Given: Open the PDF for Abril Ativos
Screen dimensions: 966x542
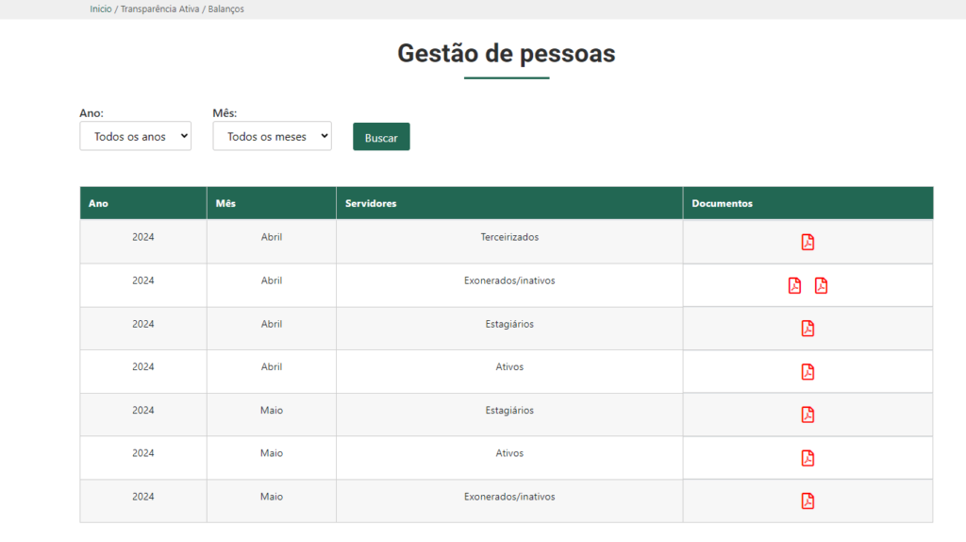Looking at the screenshot, I should point(808,372).
